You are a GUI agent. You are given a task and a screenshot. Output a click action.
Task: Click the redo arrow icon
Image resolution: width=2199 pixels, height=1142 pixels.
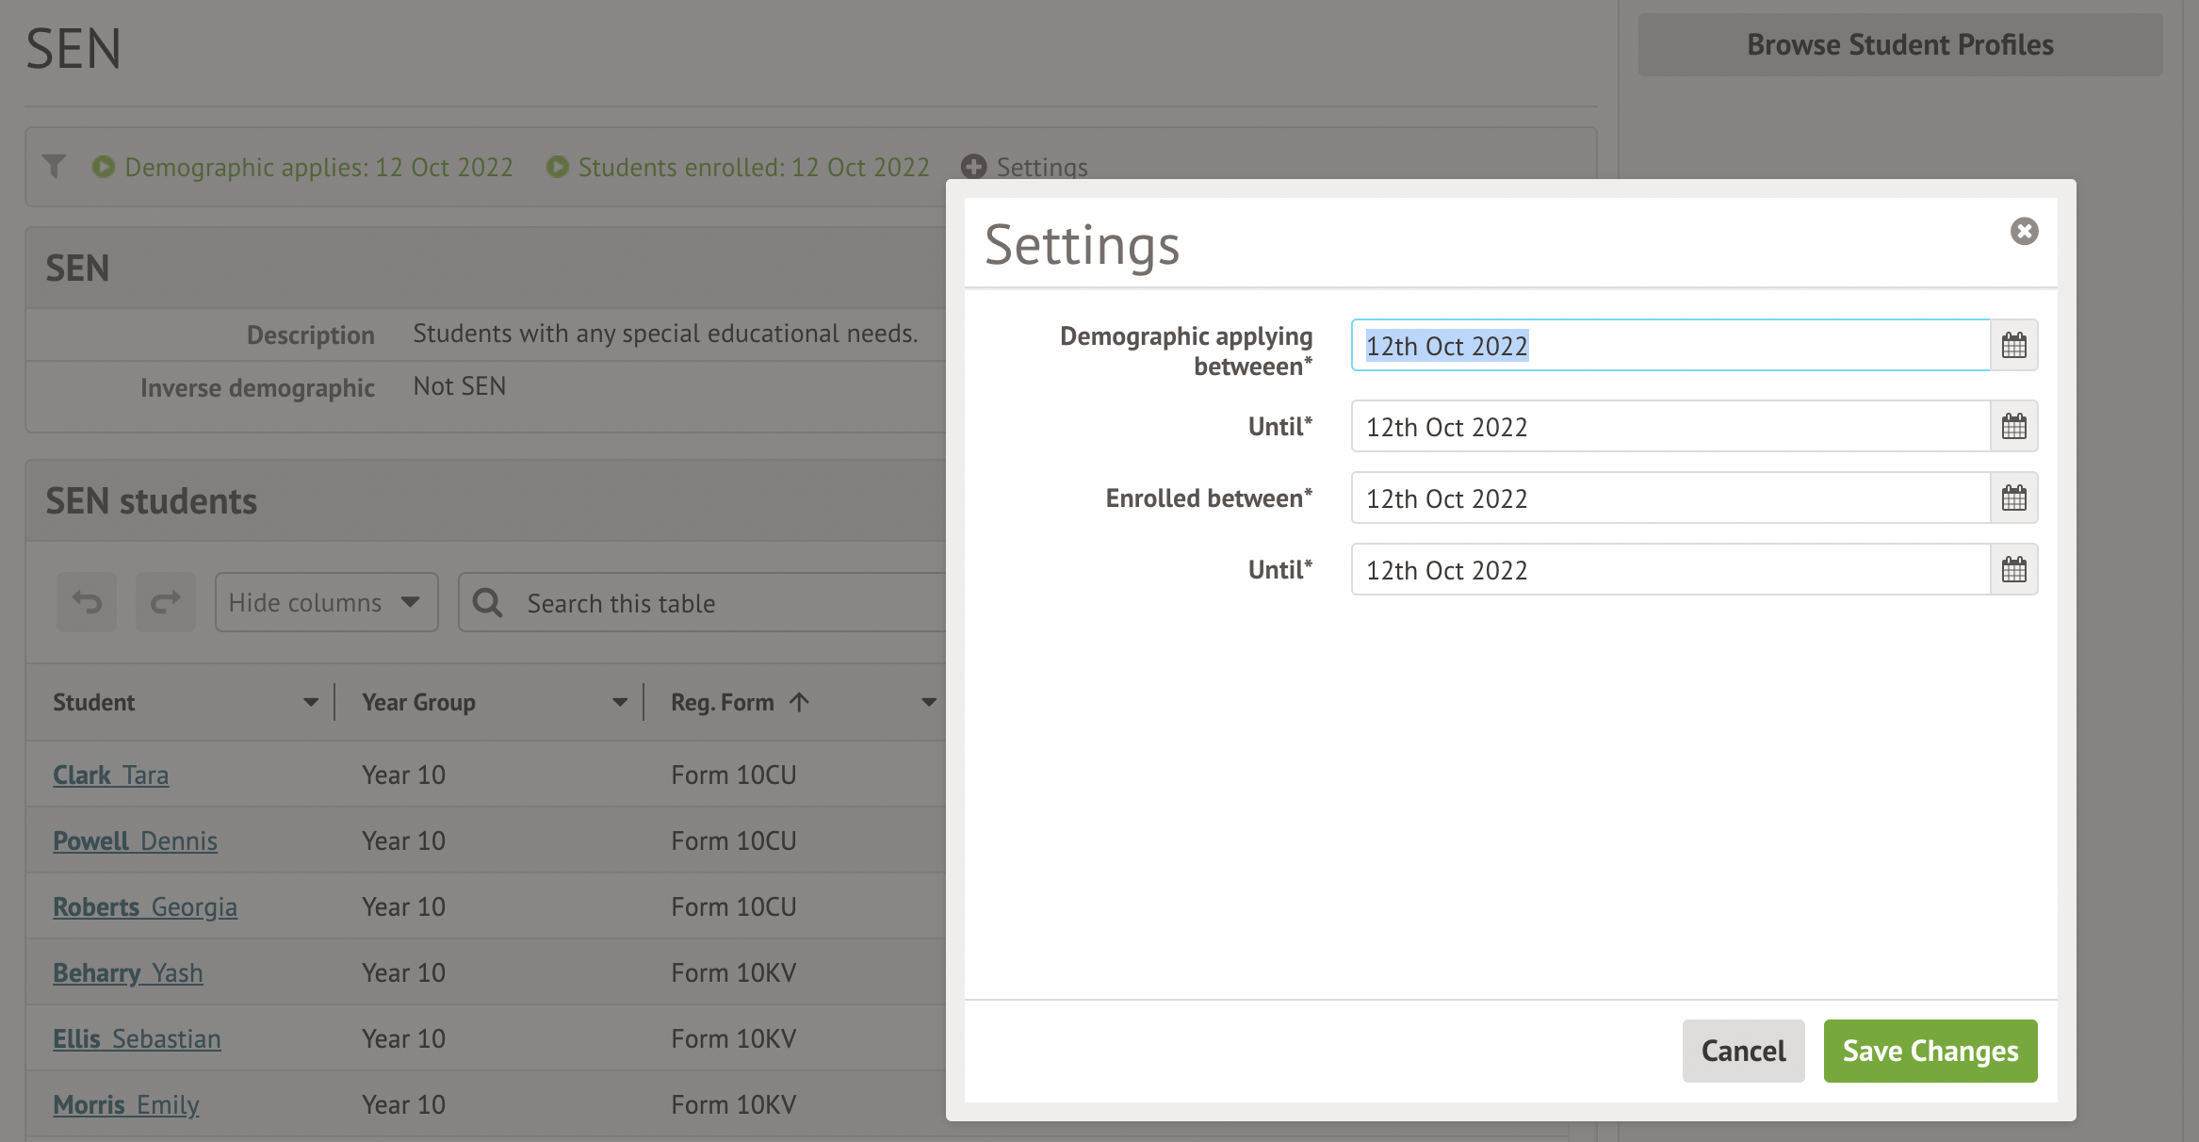point(166,602)
